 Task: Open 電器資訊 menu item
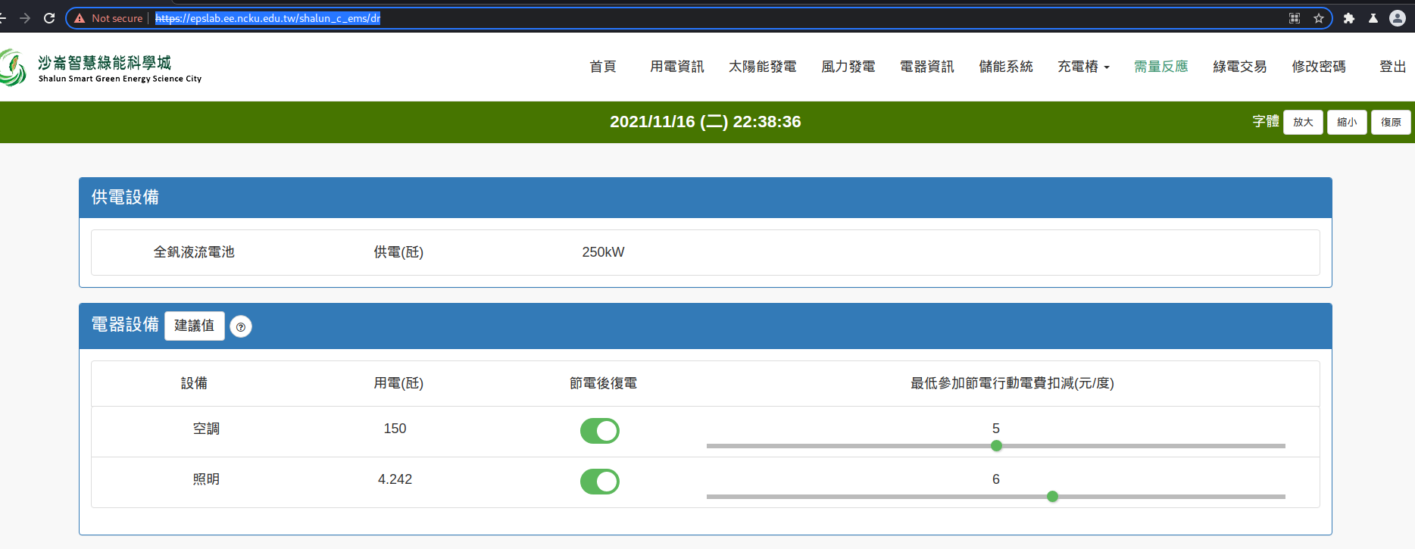(927, 67)
